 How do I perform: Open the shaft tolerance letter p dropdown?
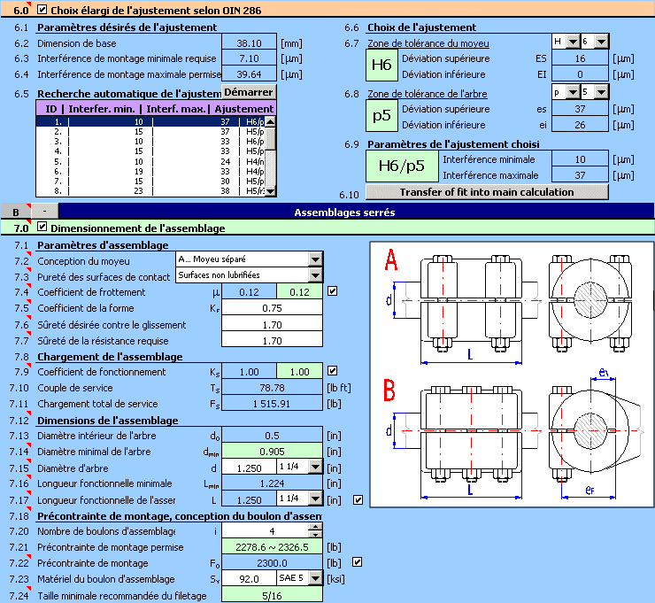[574, 92]
